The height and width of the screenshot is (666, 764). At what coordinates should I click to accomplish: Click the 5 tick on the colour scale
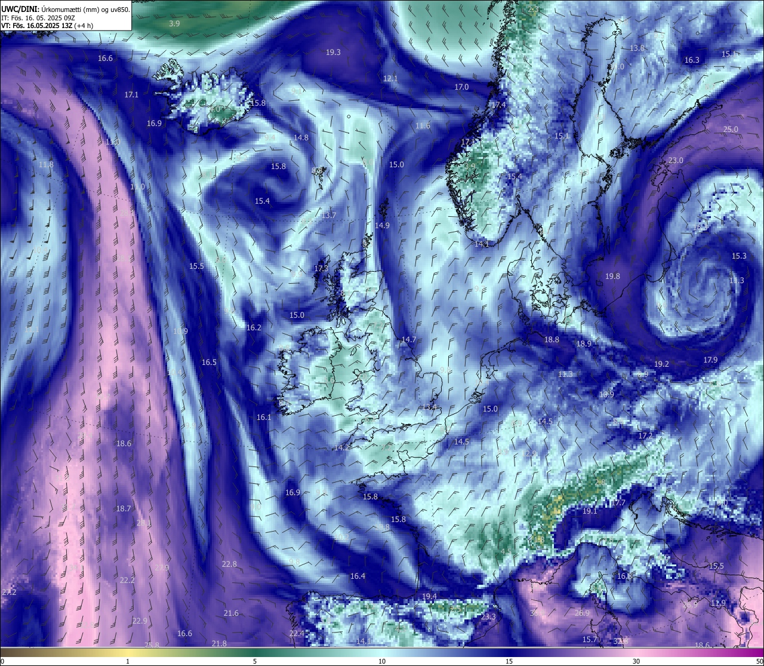tap(255, 661)
